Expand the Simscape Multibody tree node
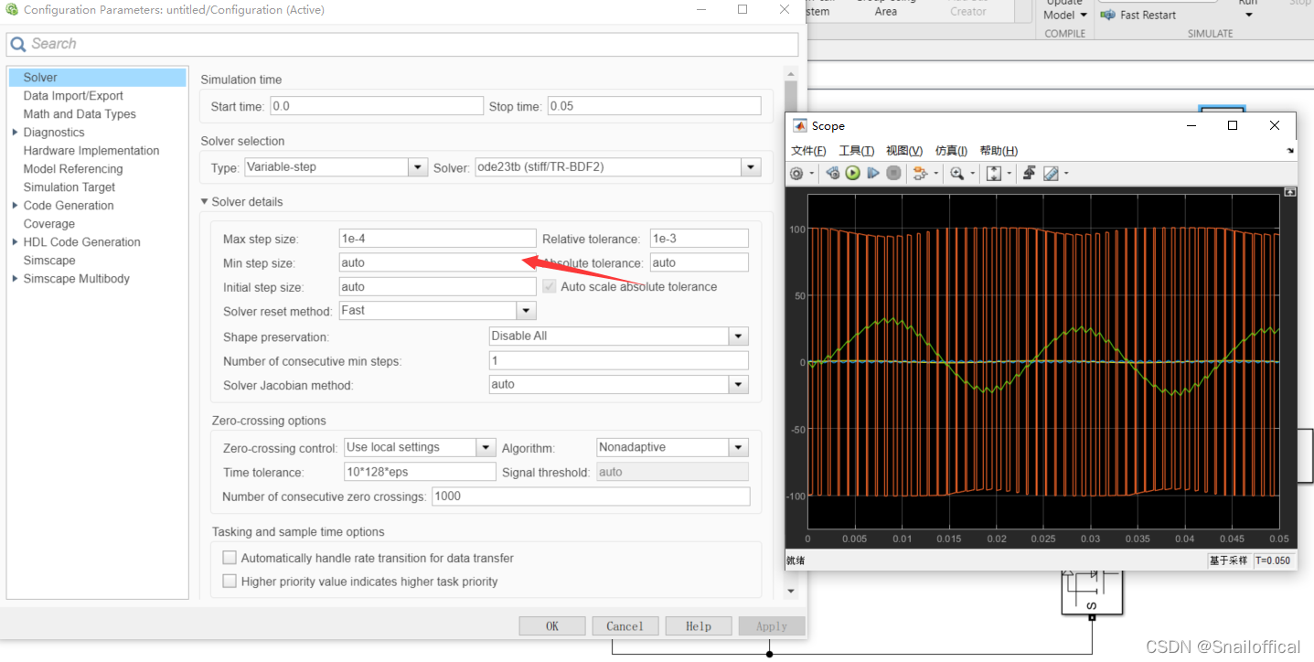 point(15,279)
